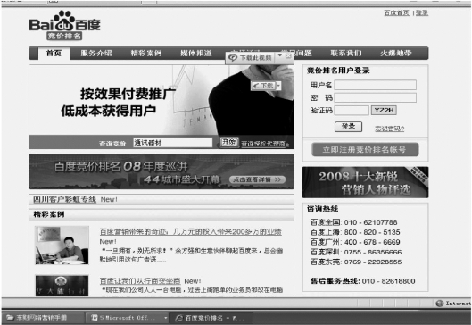This screenshot has width=472, height=325.
Task: Open the 下载此视频 popup dropdown arrow
Action: point(280,55)
